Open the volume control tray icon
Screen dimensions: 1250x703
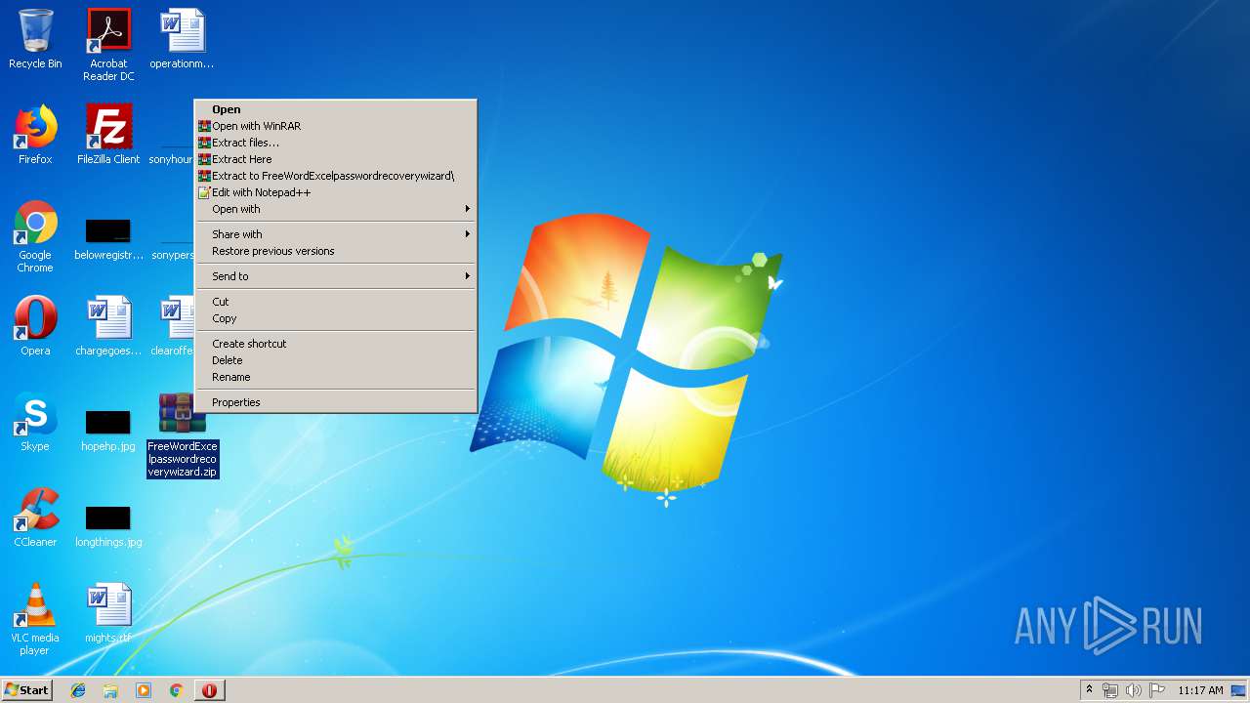[x=1134, y=690]
